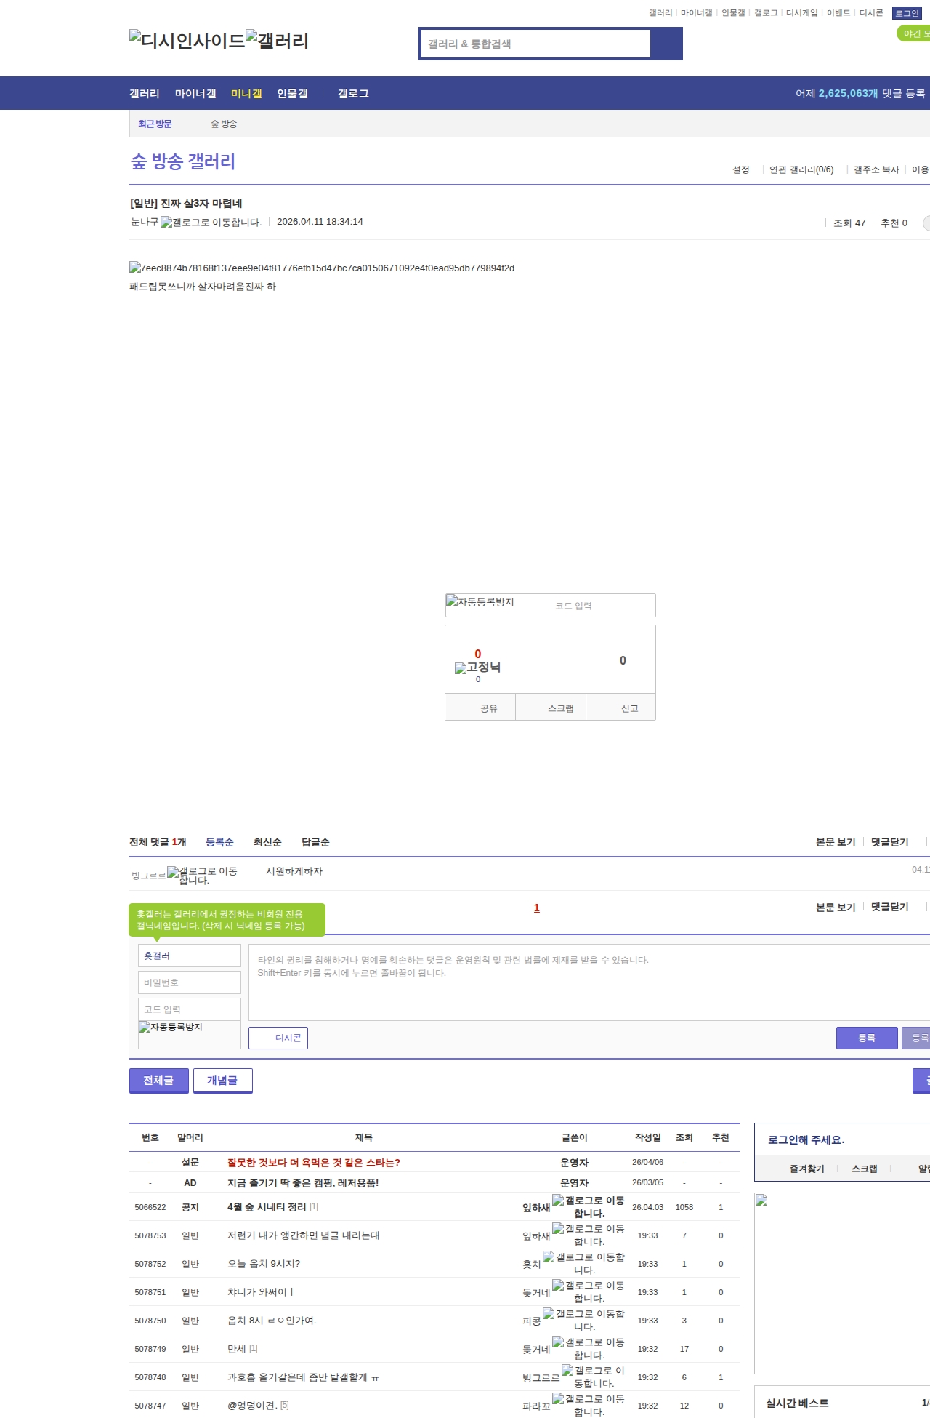Open 마이너갤 in the blue navigation bar

click(195, 94)
